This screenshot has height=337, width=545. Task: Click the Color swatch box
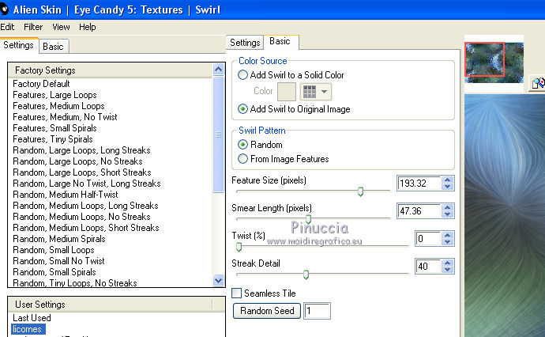(x=287, y=92)
